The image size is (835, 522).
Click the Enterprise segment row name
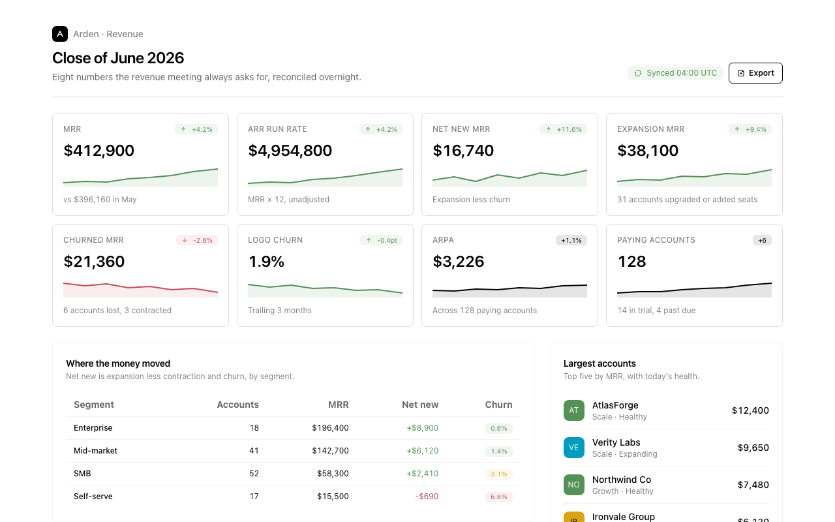93,428
